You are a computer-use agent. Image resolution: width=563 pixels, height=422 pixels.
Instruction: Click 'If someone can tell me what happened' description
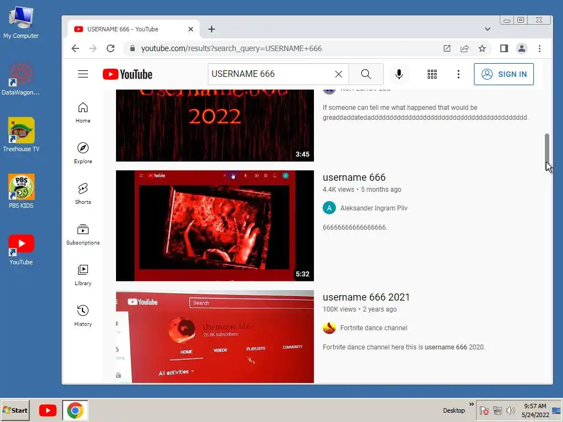click(x=426, y=113)
